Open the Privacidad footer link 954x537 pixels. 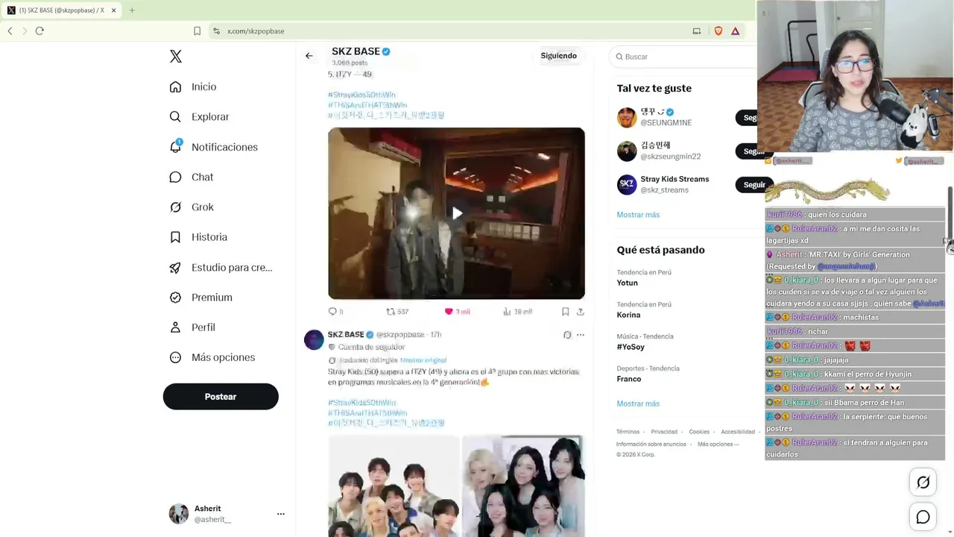click(x=664, y=432)
